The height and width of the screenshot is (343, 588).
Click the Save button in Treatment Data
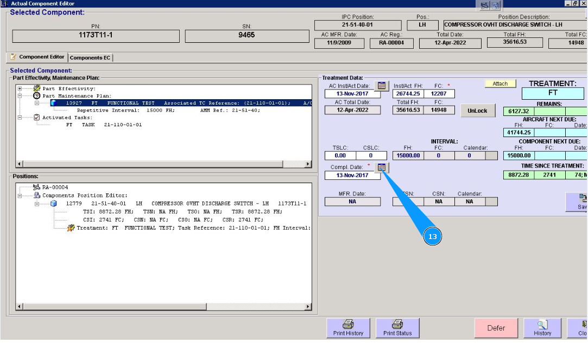click(x=577, y=202)
